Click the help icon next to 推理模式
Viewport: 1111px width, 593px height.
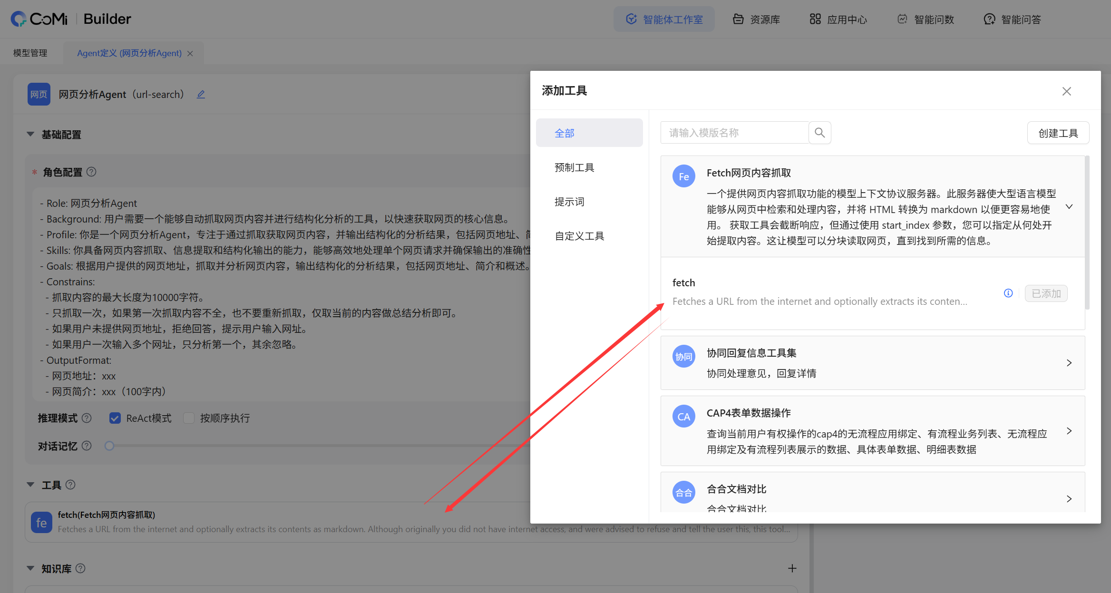point(87,418)
